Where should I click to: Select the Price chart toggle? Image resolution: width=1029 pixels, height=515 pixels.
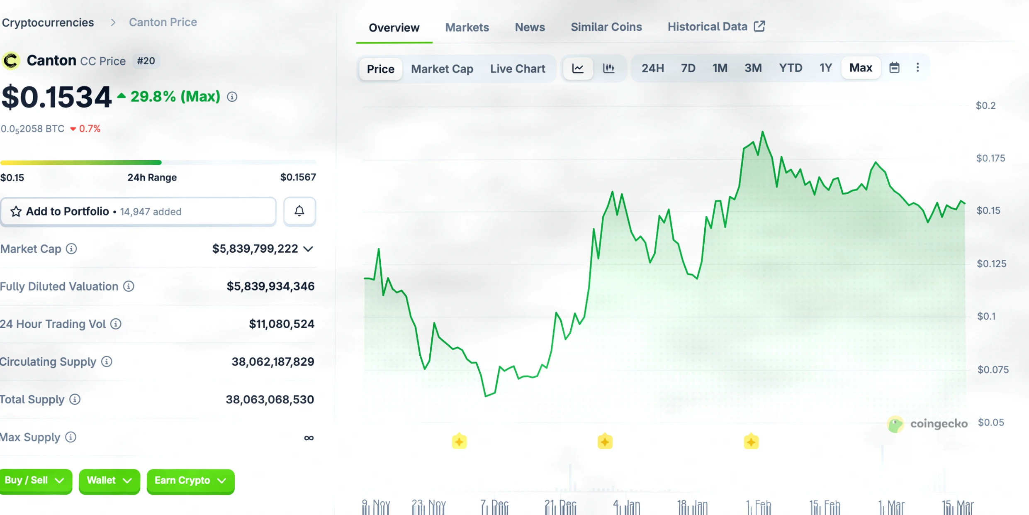click(x=380, y=68)
